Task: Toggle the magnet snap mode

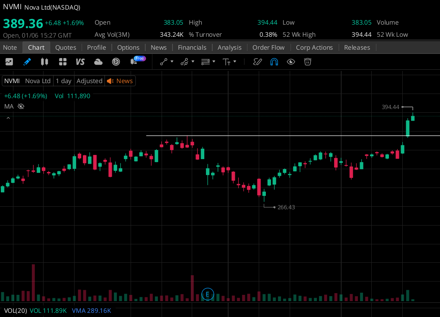Action: 274,61
